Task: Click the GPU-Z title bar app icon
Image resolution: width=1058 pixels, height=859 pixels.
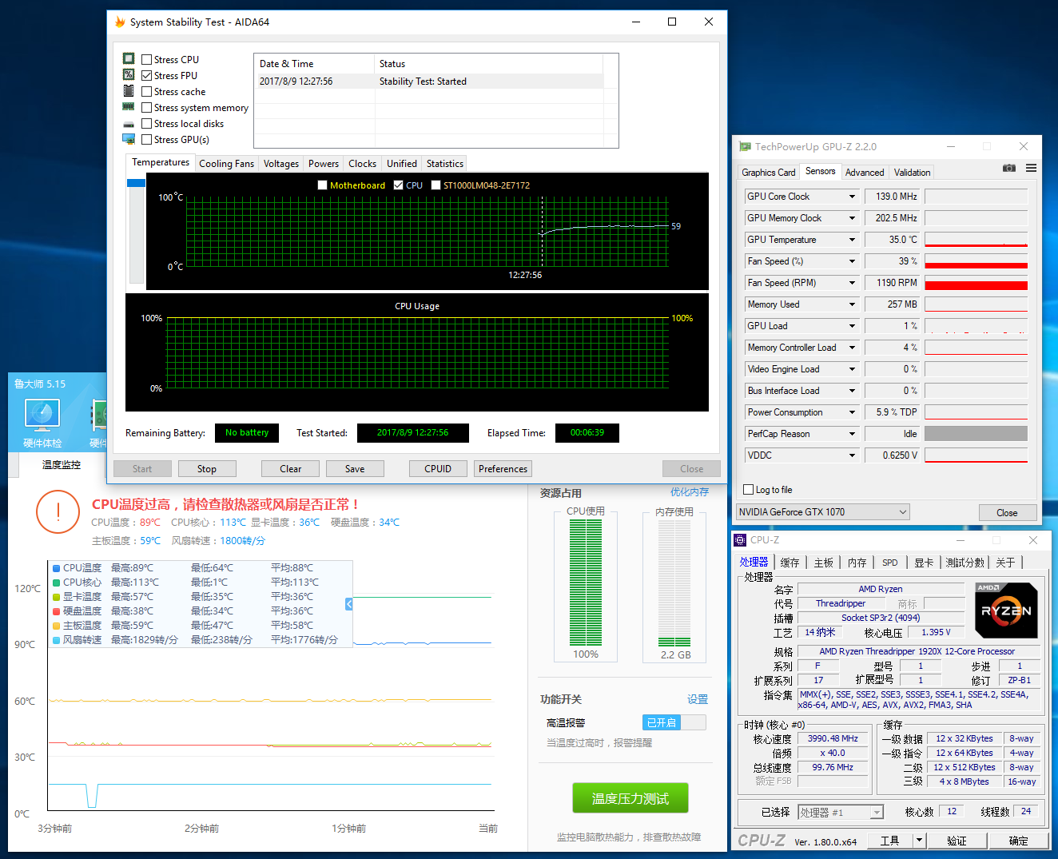Action: 746,146
